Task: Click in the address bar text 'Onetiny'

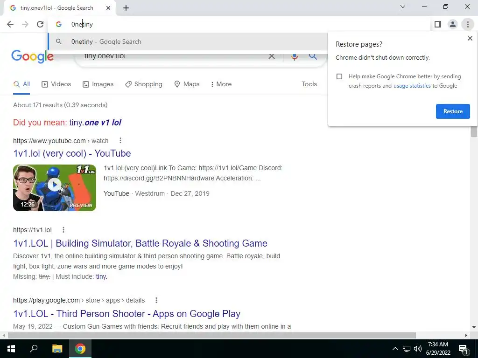Action: pos(82,24)
